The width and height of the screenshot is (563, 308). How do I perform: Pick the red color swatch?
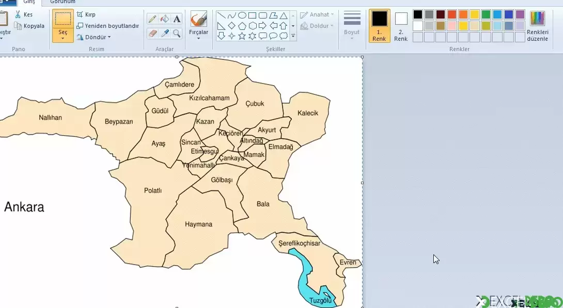(452, 14)
